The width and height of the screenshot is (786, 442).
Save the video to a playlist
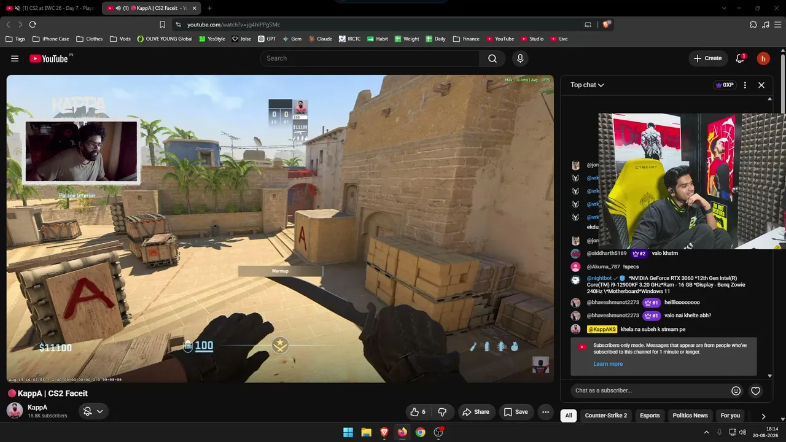point(516,412)
